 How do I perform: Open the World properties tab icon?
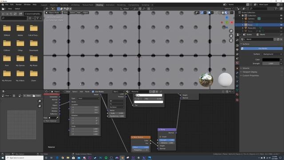pyautogui.click(x=237, y=63)
